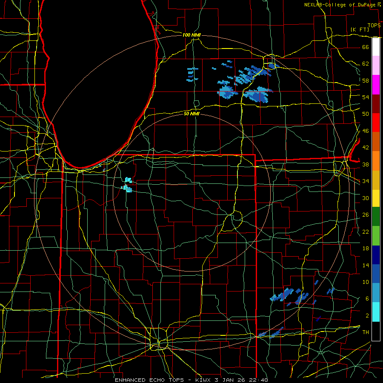Click the legend value 22
The image size is (383, 383).
click(x=366, y=232)
